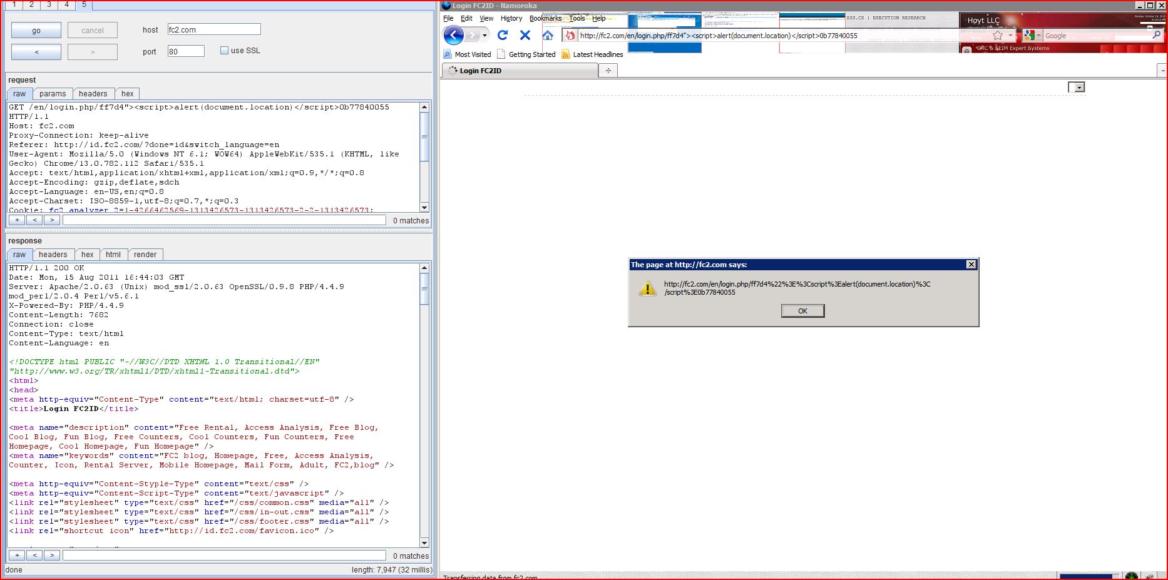Switch to repeater tab 4
This screenshot has height=580, width=1168.
[66, 4]
